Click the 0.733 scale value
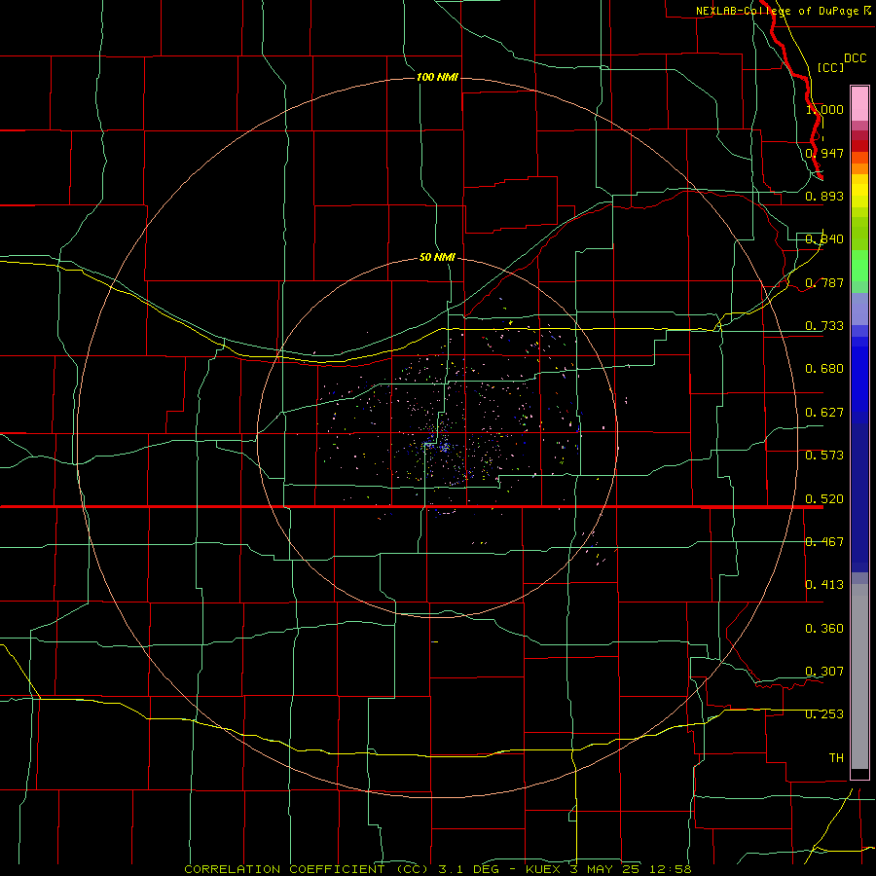Viewport: 876px width, 876px height. pyautogui.click(x=824, y=326)
